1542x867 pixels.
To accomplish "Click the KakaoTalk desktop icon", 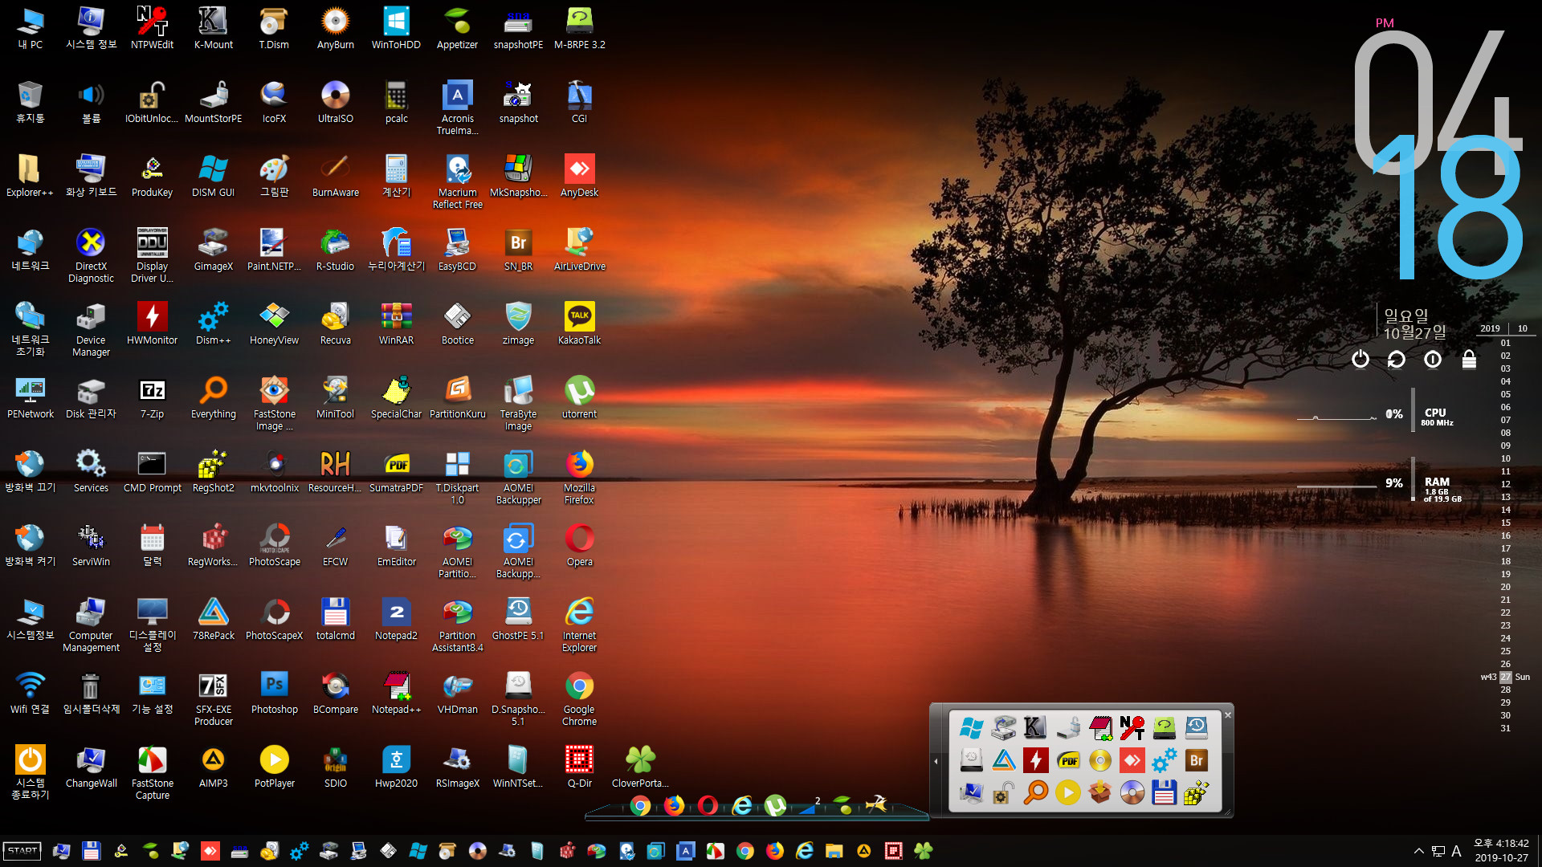I will click(x=579, y=324).
